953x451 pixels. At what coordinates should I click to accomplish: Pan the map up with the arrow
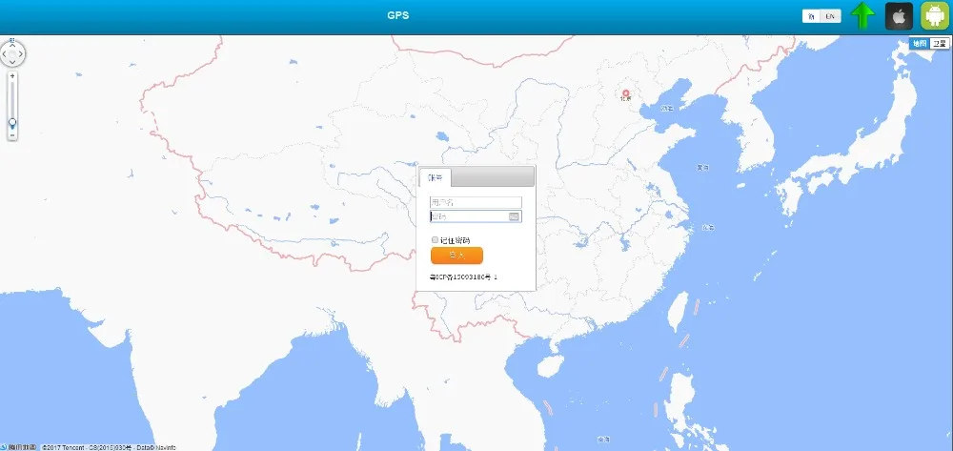click(x=12, y=45)
